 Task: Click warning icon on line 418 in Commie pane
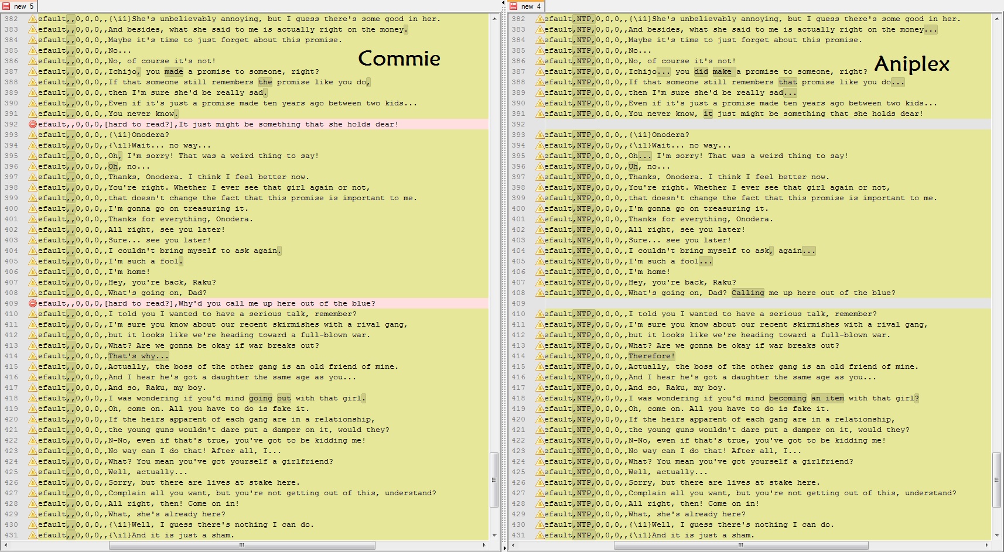point(33,398)
